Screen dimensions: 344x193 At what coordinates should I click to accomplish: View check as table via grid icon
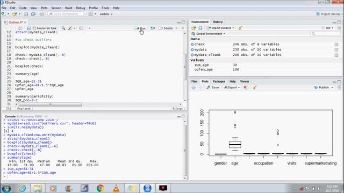click(x=336, y=44)
